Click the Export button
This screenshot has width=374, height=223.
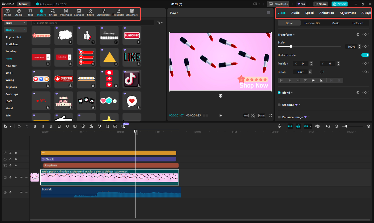pos(340,4)
